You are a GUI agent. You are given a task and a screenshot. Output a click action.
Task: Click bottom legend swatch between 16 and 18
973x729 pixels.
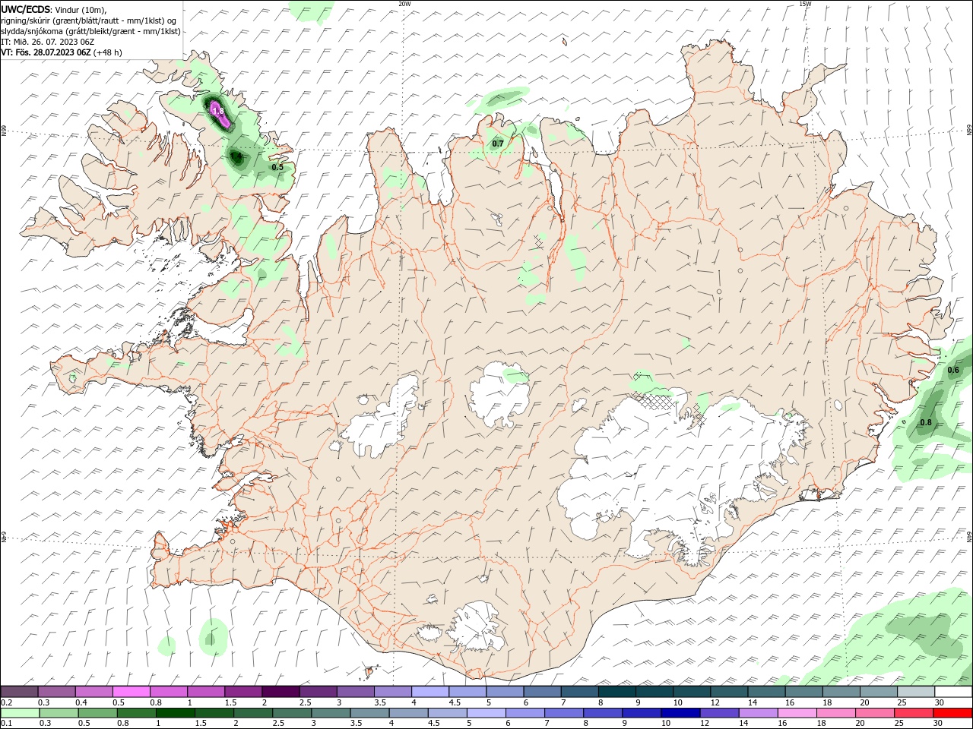(x=797, y=713)
